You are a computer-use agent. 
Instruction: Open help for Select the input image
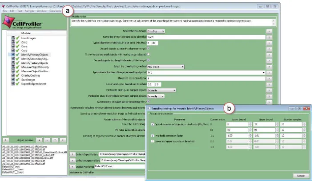(x=269, y=31)
